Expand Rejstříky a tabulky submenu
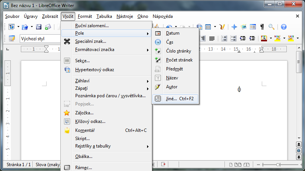This screenshot has height=171, width=305. 107,146
